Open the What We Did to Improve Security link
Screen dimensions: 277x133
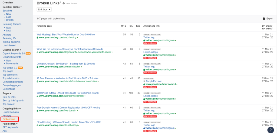pyautogui.click(x=70, y=49)
